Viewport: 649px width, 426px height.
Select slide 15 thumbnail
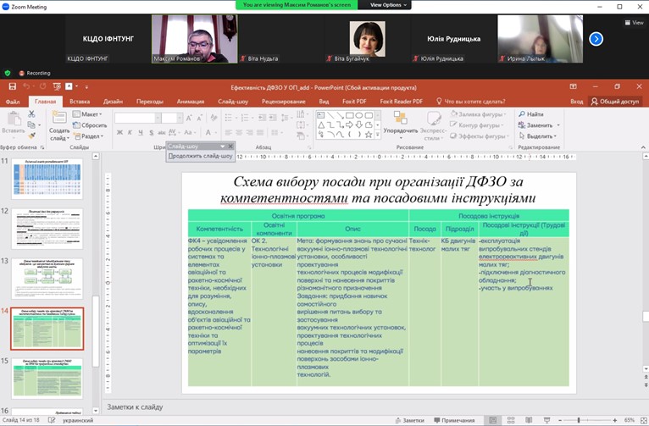[x=47, y=379]
